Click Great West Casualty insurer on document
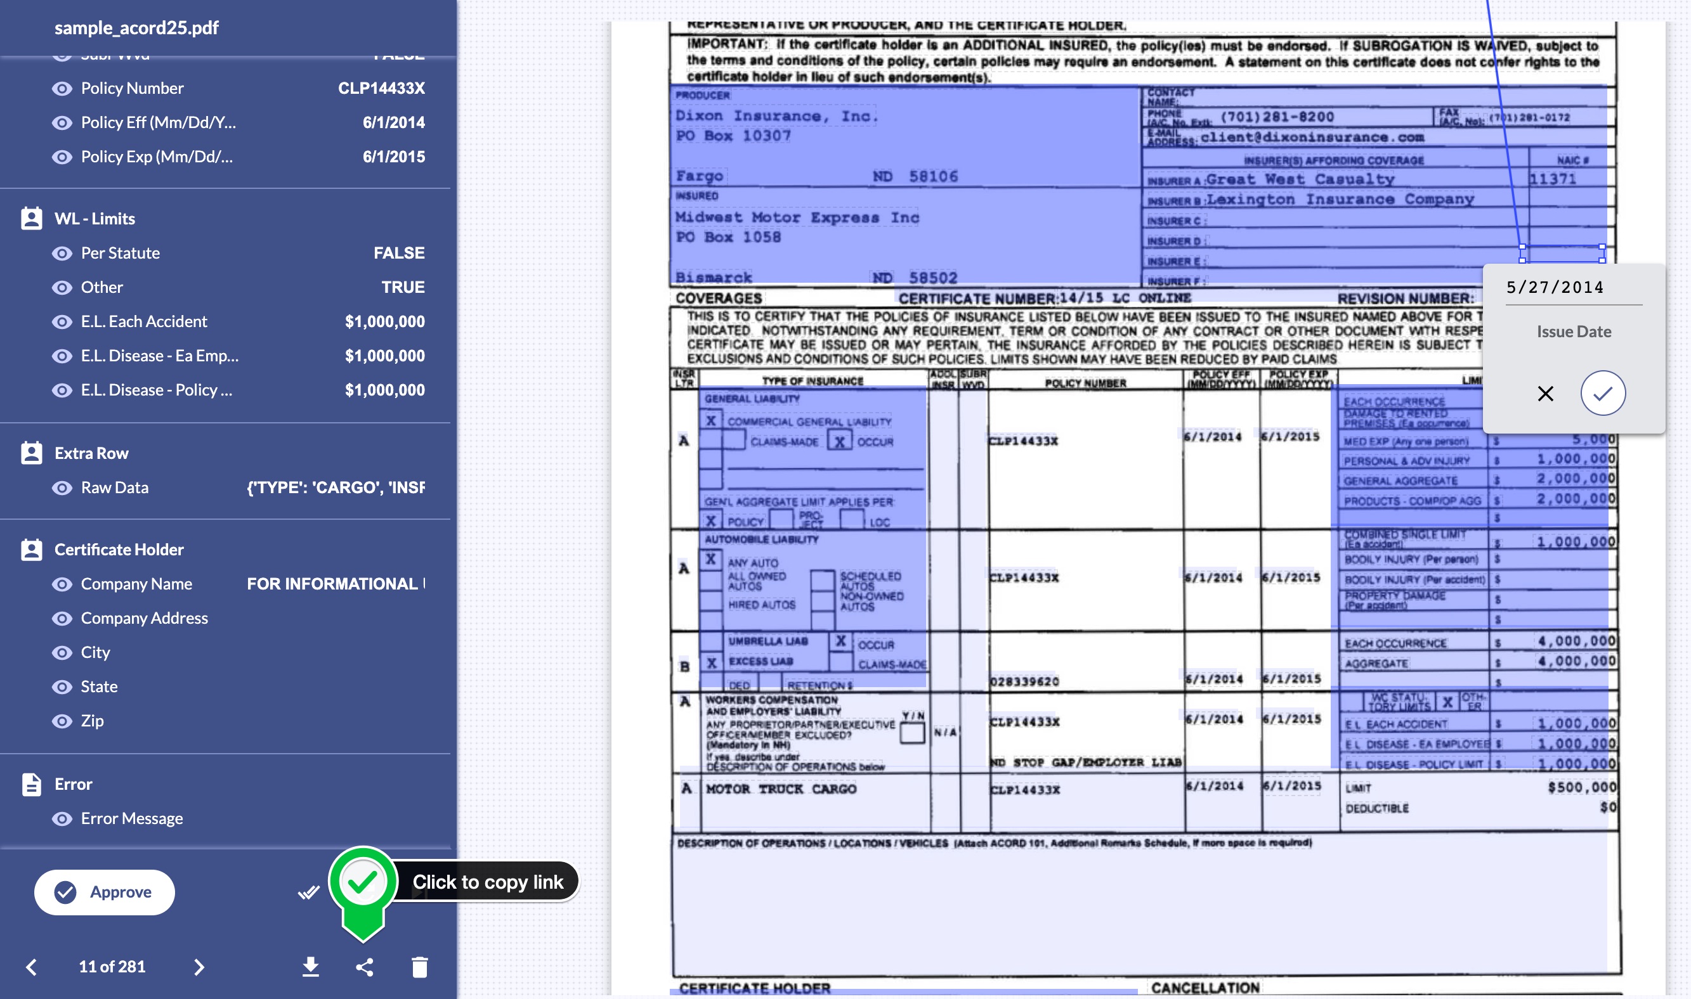This screenshot has height=999, width=1691. tap(1300, 180)
